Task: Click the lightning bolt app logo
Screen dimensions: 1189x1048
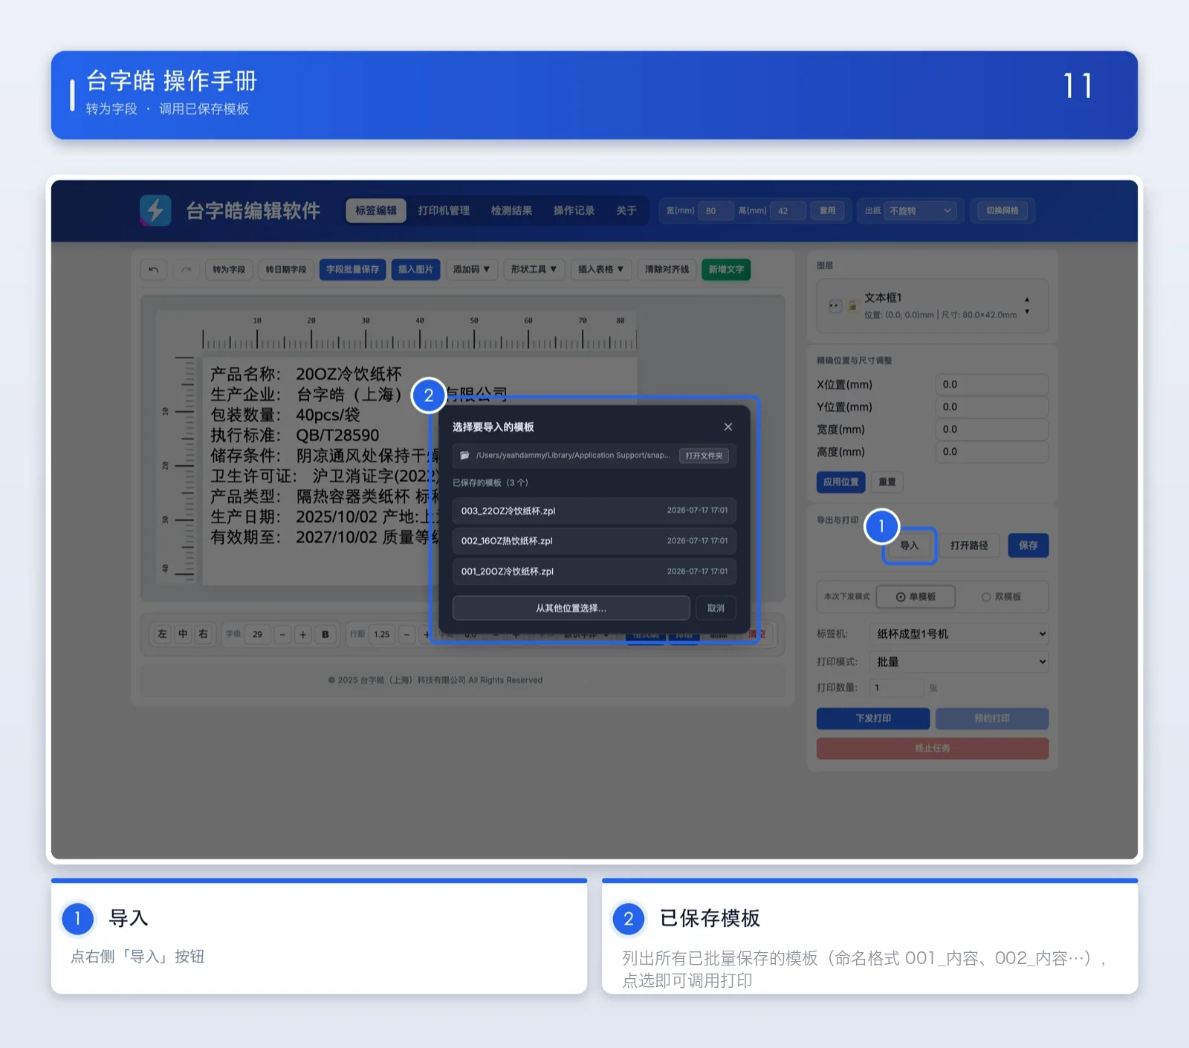Action: pos(155,210)
